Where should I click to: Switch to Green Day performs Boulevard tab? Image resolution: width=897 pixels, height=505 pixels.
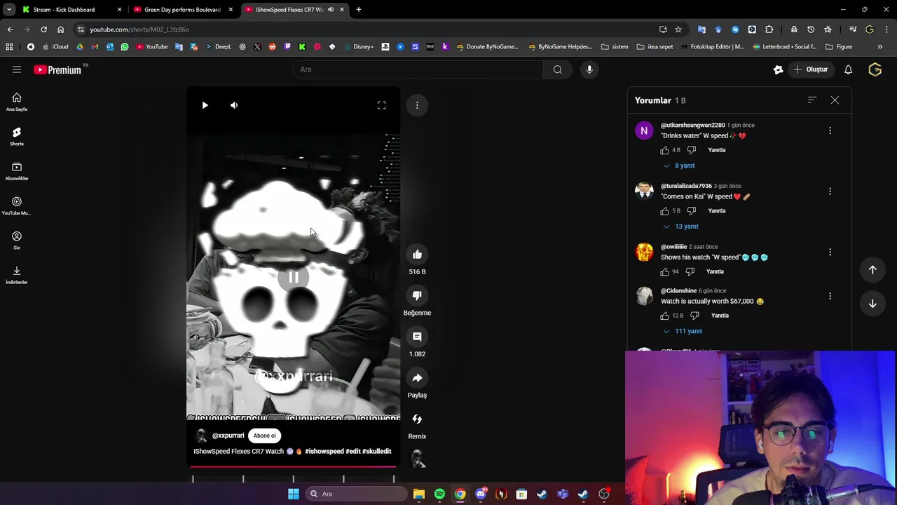(x=182, y=10)
